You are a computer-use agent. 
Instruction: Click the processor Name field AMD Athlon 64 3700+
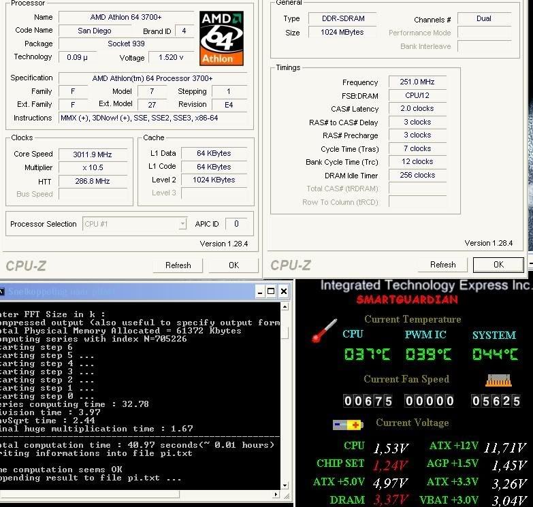(x=126, y=17)
